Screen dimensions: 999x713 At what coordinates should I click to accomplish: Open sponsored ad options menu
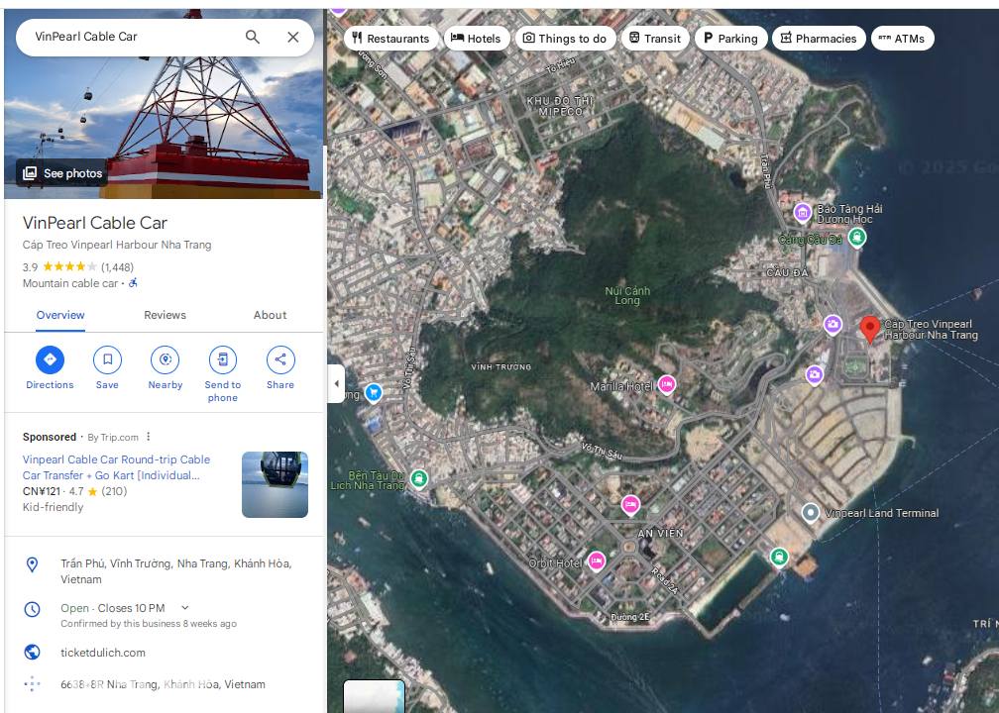(149, 437)
